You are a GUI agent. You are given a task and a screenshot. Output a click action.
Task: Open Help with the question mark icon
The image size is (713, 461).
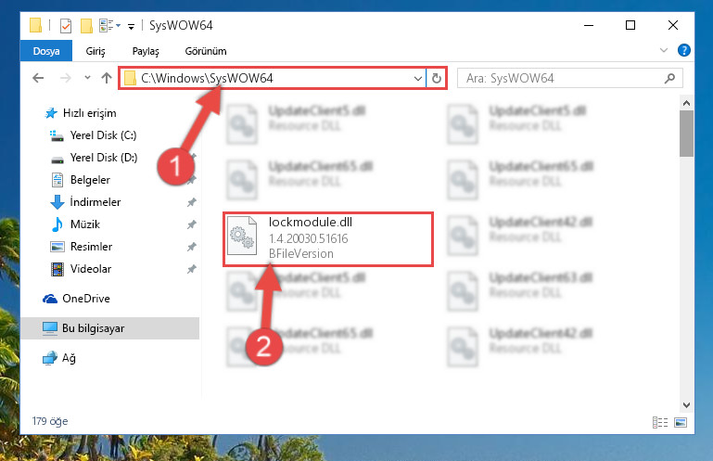coord(683,50)
